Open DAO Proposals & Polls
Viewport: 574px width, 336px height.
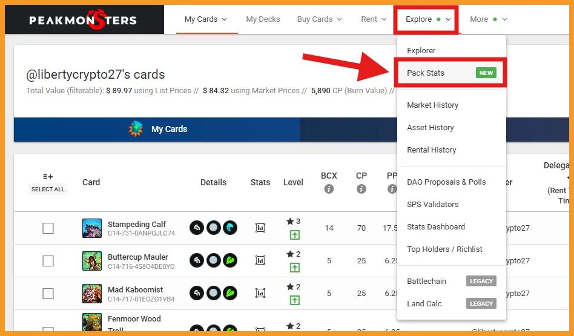451,182
